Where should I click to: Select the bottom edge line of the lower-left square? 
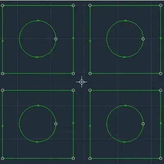pos(38,159)
